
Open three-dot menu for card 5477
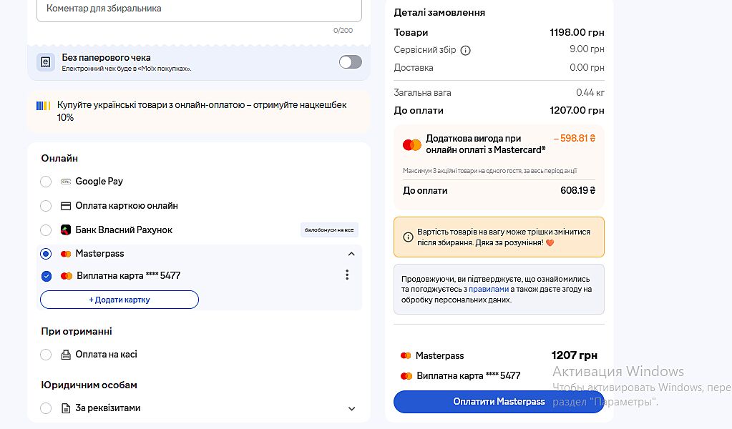pos(347,275)
